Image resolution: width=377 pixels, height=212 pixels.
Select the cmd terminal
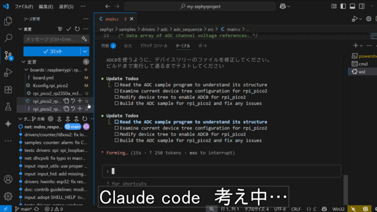(363, 64)
